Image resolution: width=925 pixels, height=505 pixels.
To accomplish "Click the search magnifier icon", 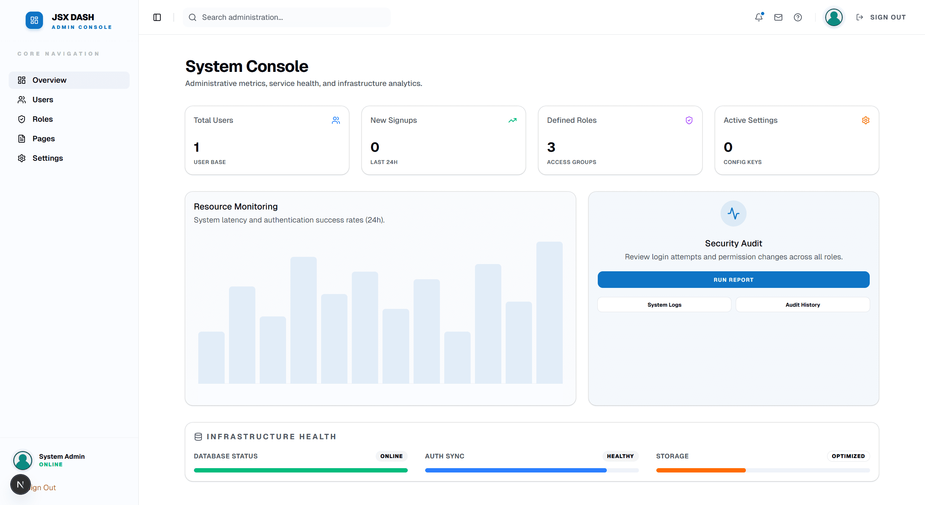I will click(193, 17).
